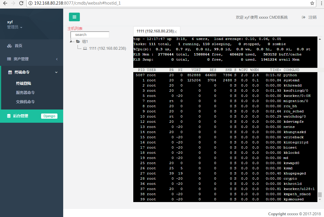
Task: Close the 1111 (192.168.80.238) terminal tab
Action: pos(176,32)
